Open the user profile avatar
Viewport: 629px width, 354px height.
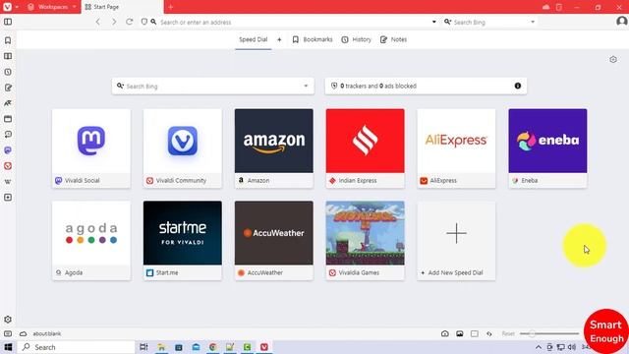click(622, 22)
